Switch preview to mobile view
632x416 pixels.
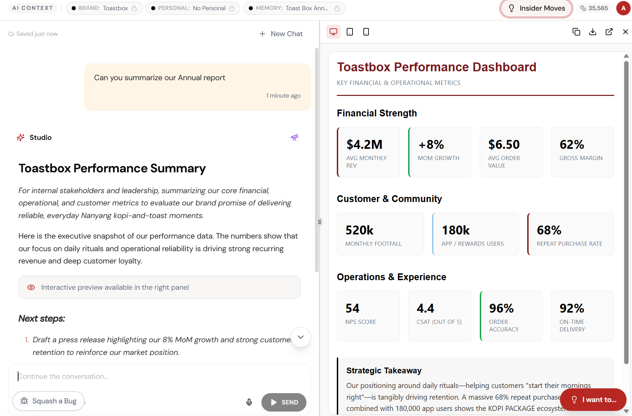(366, 32)
